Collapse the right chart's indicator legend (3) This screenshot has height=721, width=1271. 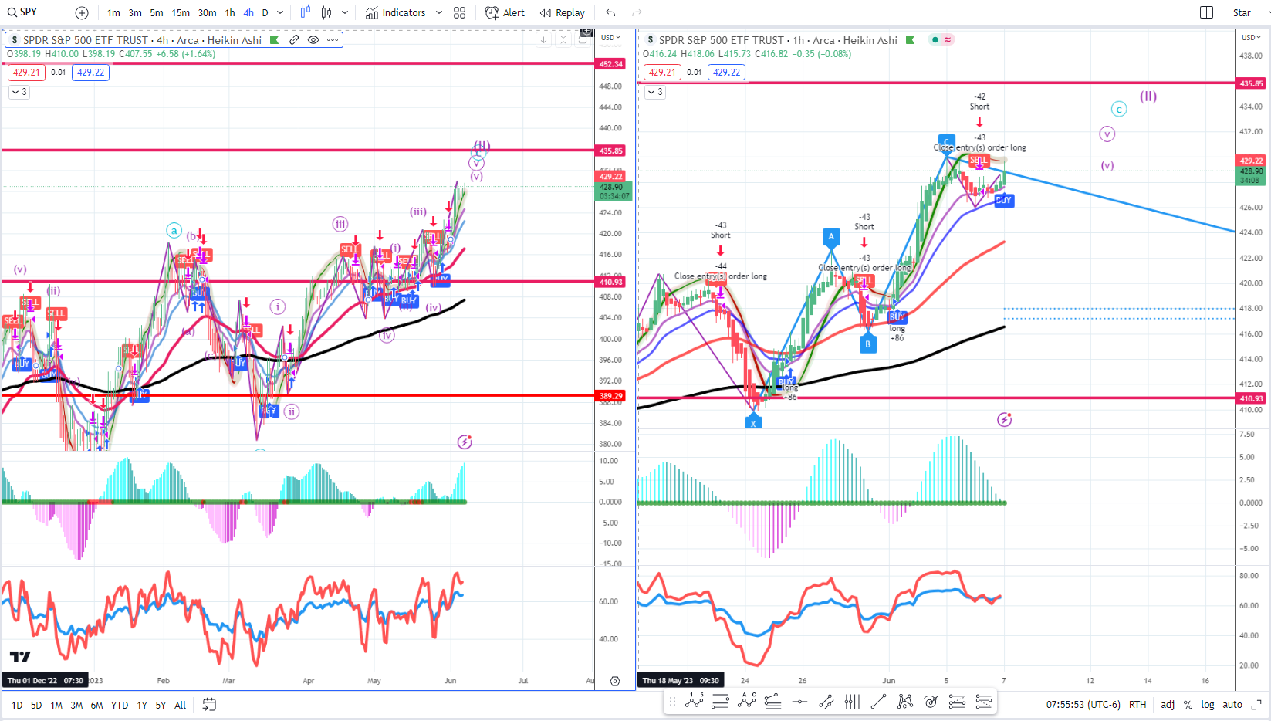654,92
